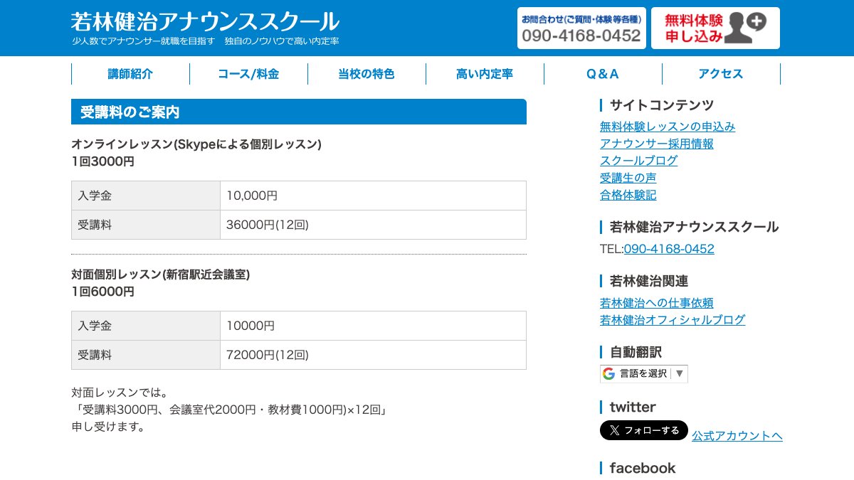
Task: Click the お問合わせ phone number banner
Action: coord(581,28)
